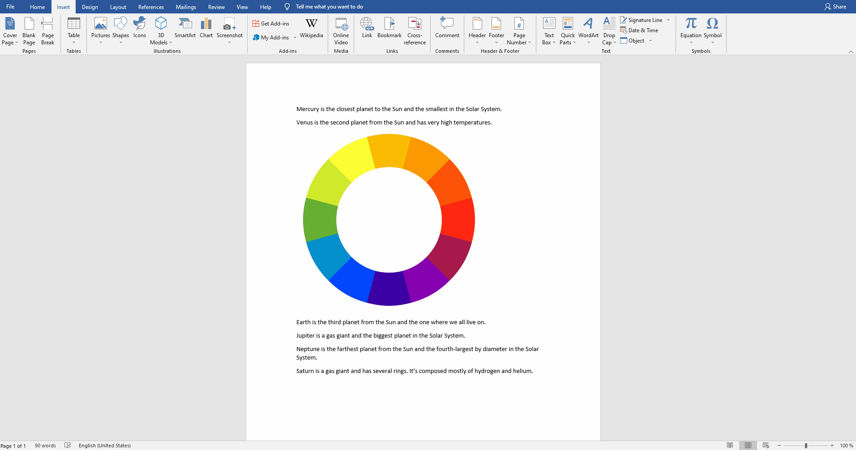Insert a Table from the ribbon
Image resolution: width=856 pixels, height=450 pixels.
tap(73, 30)
